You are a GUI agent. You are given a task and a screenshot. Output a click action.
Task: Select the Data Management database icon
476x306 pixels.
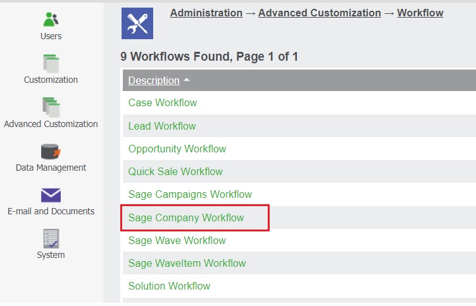click(x=51, y=151)
